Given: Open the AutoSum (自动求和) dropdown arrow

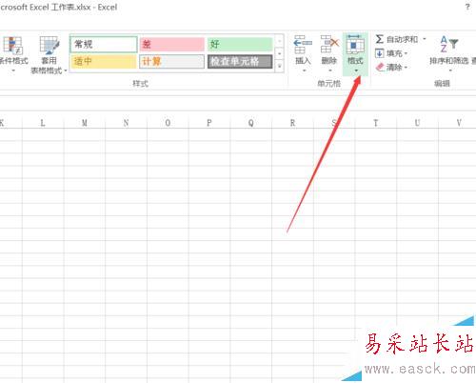Looking at the screenshot, I should (425, 39).
